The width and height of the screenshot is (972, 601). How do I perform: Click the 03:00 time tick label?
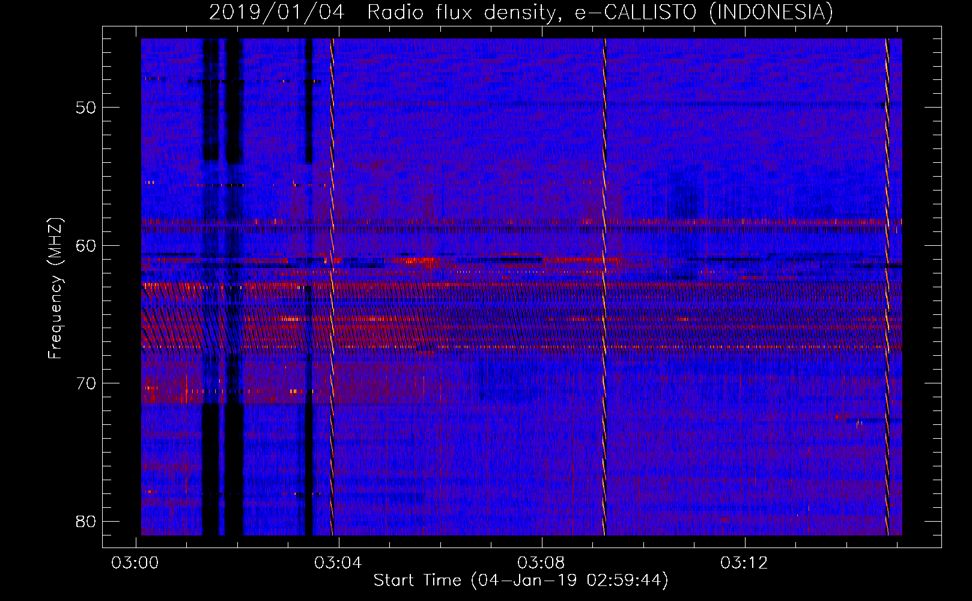click(x=135, y=563)
